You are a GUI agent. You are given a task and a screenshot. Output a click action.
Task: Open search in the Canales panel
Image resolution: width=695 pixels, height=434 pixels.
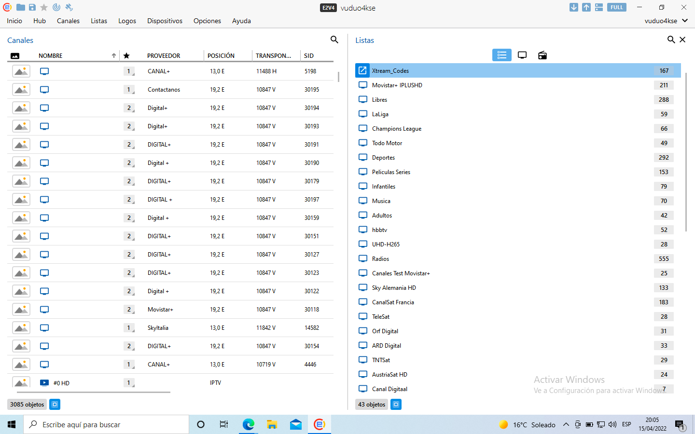click(334, 40)
